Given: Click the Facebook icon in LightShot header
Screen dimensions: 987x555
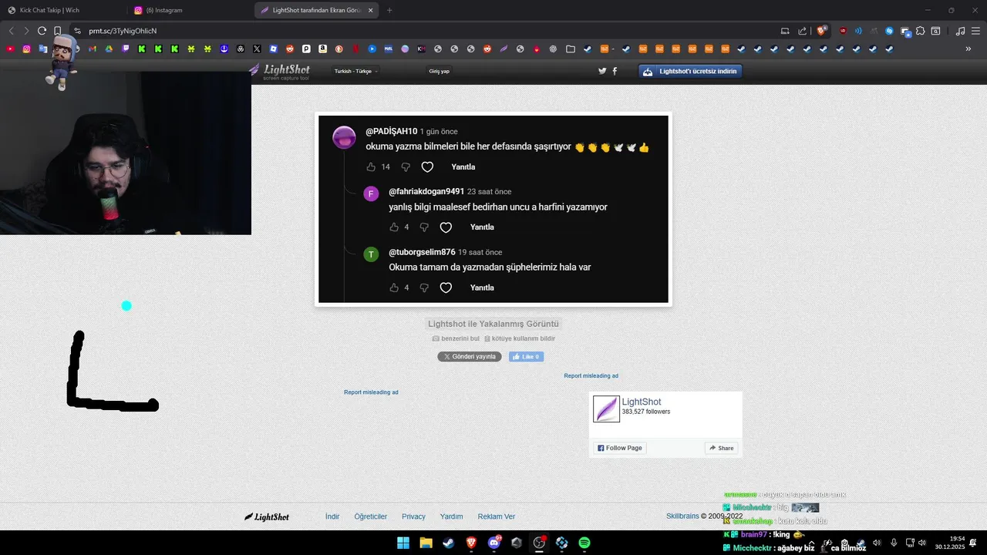Looking at the screenshot, I should pos(615,71).
